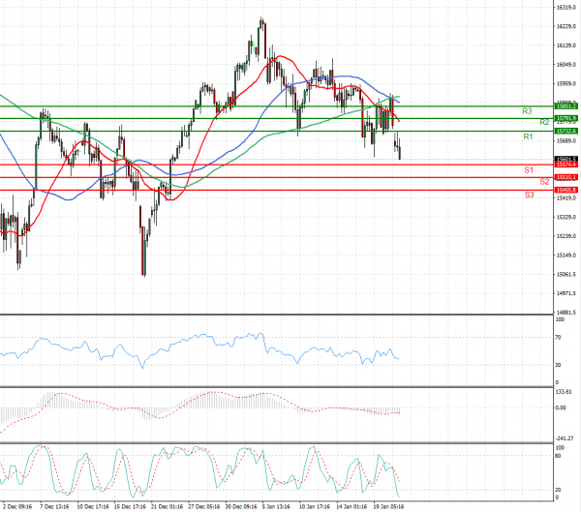This screenshot has width=581, height=512.
Task: Click the 19 Jan 05:16 time label
Action: pos(388,506)
